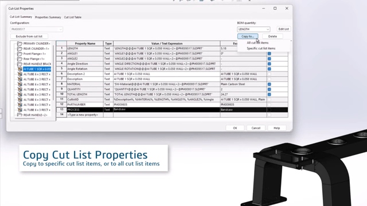Select REAR HANDLE<2> in the tree
The height and width of the screenshot is (206, 367).
[x=36, y=115]
